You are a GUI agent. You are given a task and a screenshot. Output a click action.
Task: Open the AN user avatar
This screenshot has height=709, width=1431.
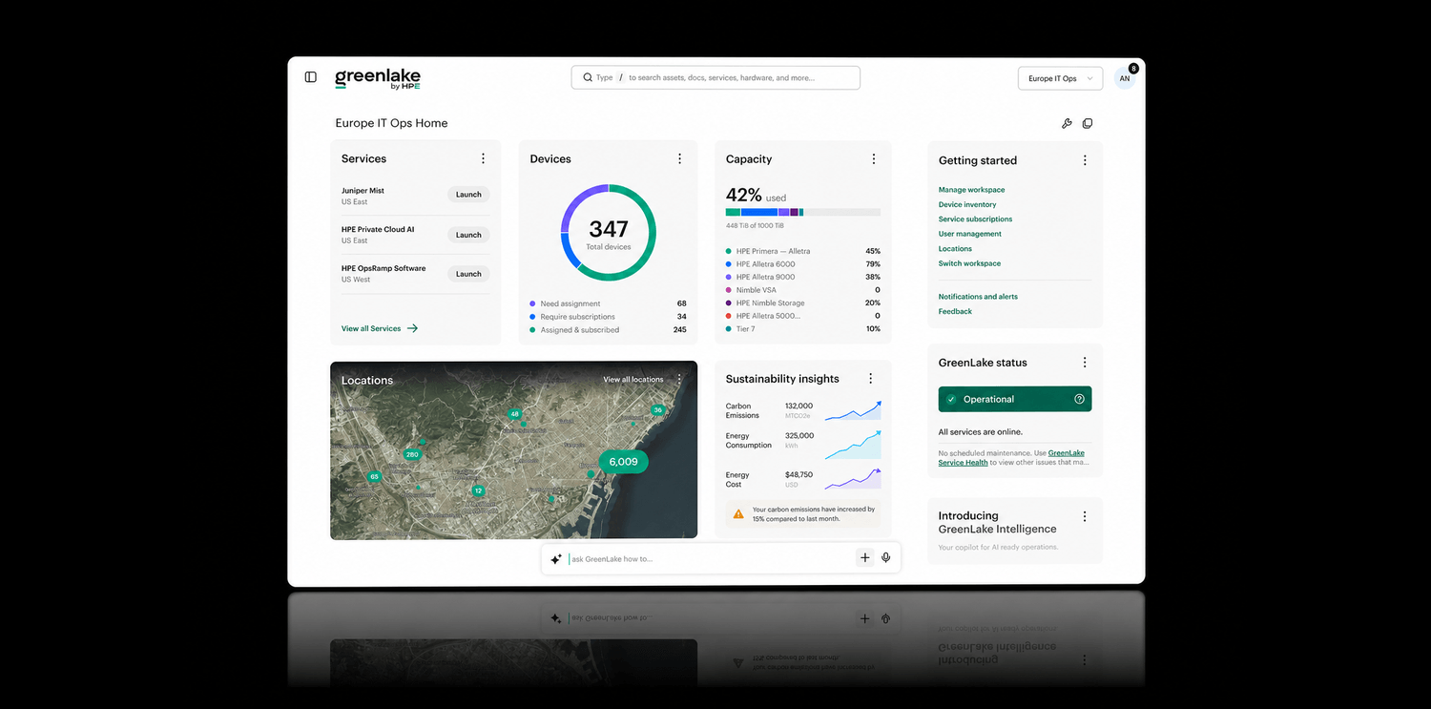[x=1125, y=78]
